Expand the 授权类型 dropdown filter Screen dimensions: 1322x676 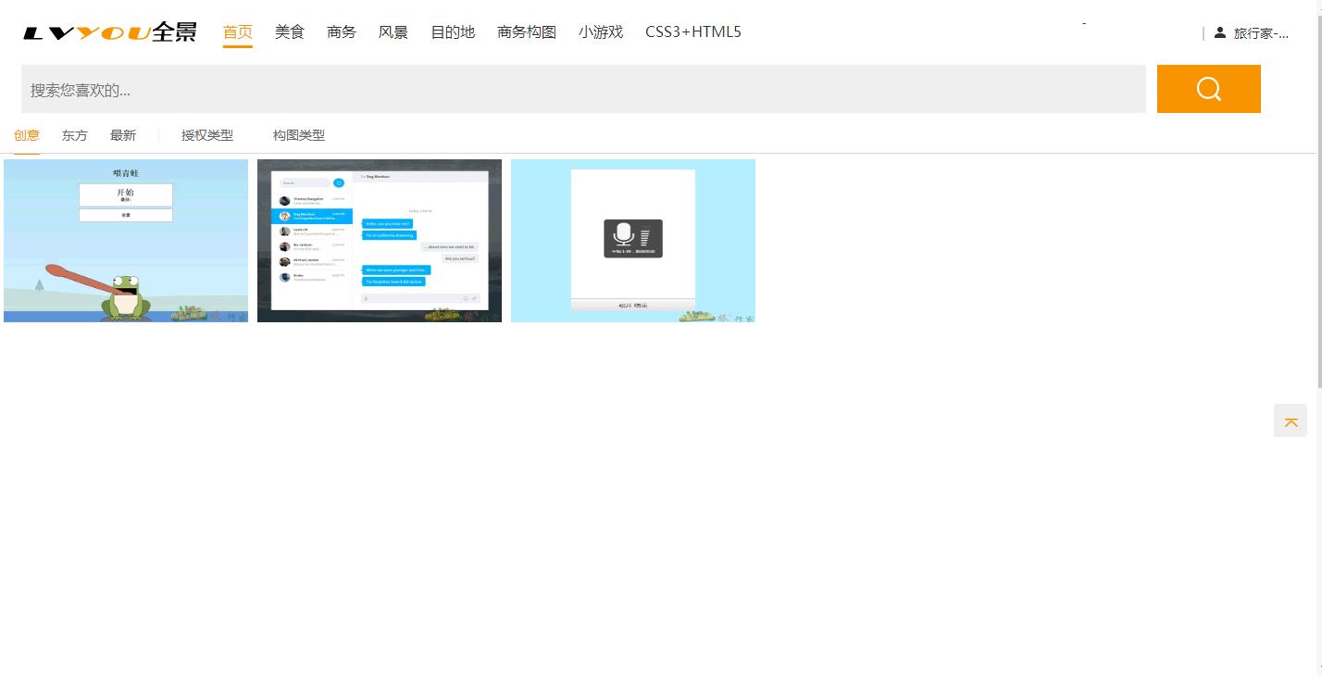[x=207, y=135]
